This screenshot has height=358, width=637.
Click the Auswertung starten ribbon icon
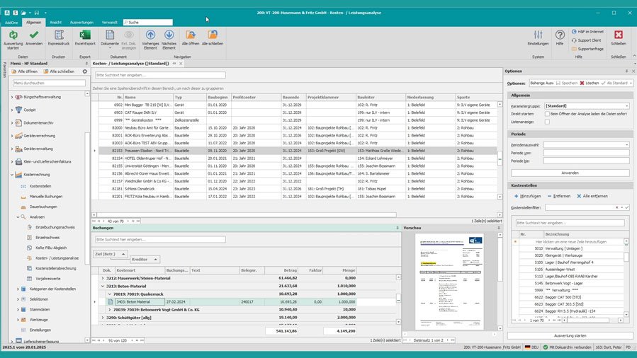pos(13,35)
